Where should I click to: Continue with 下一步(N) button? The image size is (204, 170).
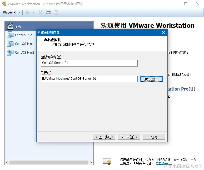pos(129,137)
